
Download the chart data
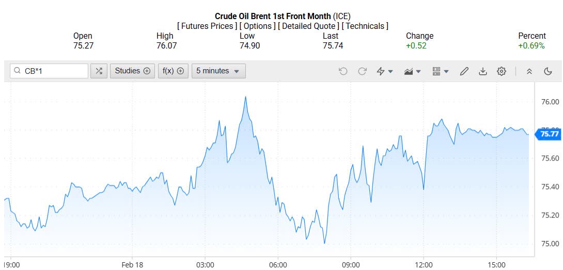tap(482, 71)
